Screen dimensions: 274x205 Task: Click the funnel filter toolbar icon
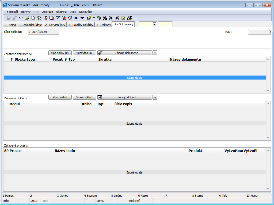click(58, 18)
